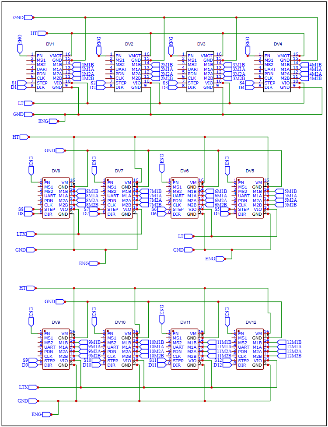Select the 7M1B net label
328x427 pixels.
pos(155,192)
